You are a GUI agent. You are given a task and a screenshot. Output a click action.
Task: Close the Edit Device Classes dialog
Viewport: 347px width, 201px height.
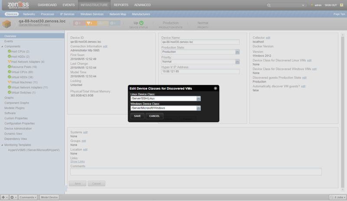pos(215,88)
